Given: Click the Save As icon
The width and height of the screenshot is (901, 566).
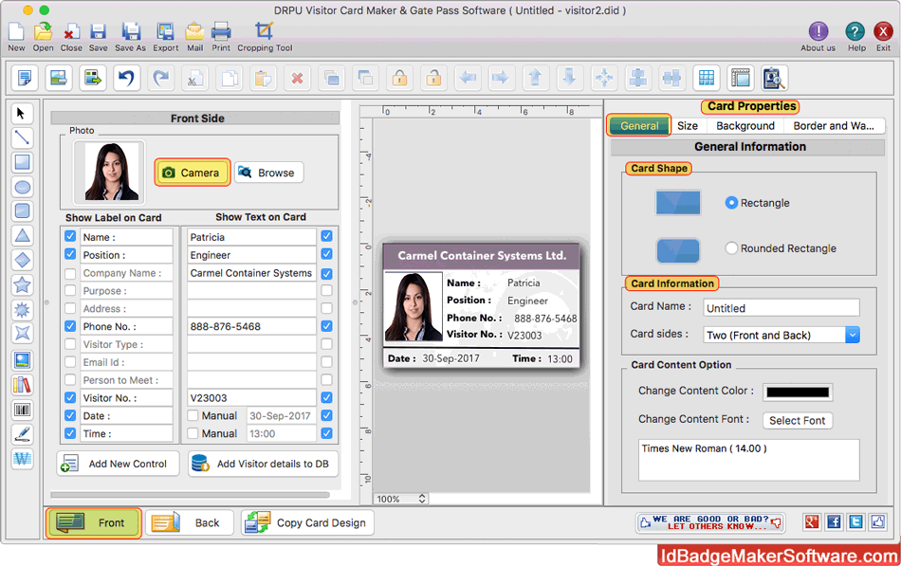Looking at the screenshot, I should coord(131,32).
